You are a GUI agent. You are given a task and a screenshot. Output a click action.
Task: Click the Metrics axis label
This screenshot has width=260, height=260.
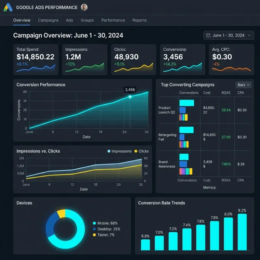pyautogui.click(x=209, y=188)
